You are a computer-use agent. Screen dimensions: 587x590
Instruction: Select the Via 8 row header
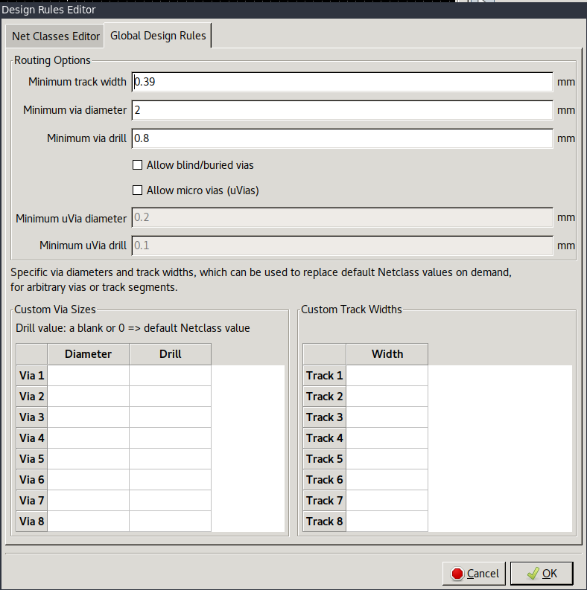click(31, 521)
